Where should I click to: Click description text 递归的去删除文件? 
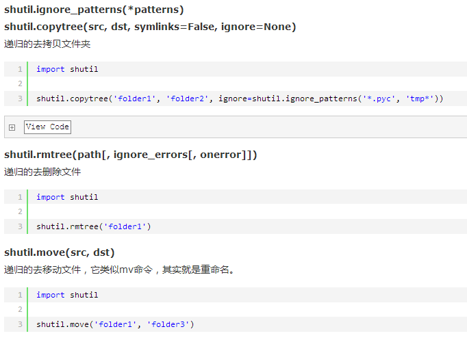(42, 172)
